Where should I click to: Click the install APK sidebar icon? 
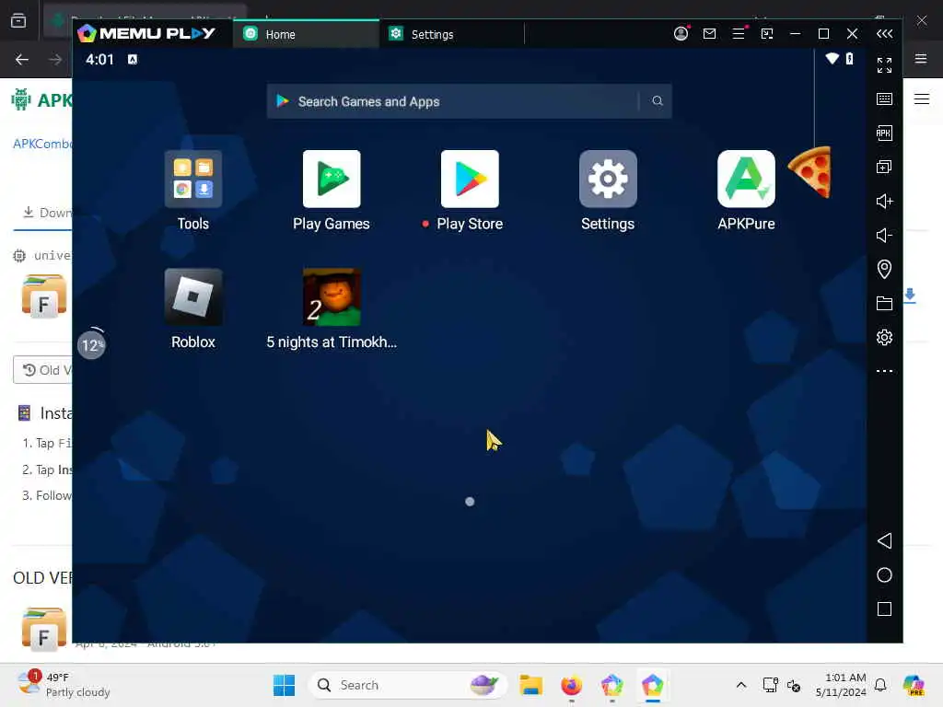pos(884,133)
